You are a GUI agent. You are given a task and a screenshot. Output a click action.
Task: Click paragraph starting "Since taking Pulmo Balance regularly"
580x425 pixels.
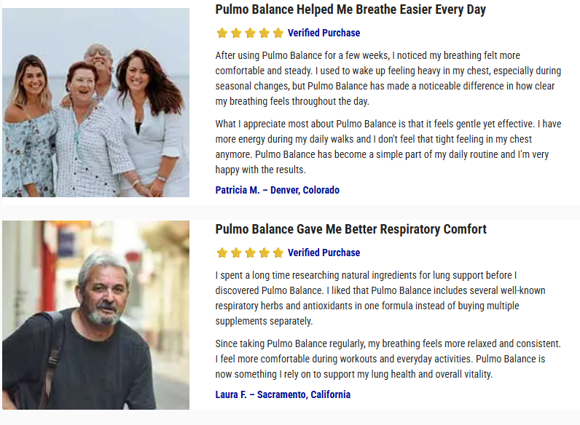[x=388, y=359]
